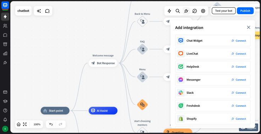Click the Freshdesk logo icon
The height and width of the screenshot is (134, 261).
click(x=181, y=106)
